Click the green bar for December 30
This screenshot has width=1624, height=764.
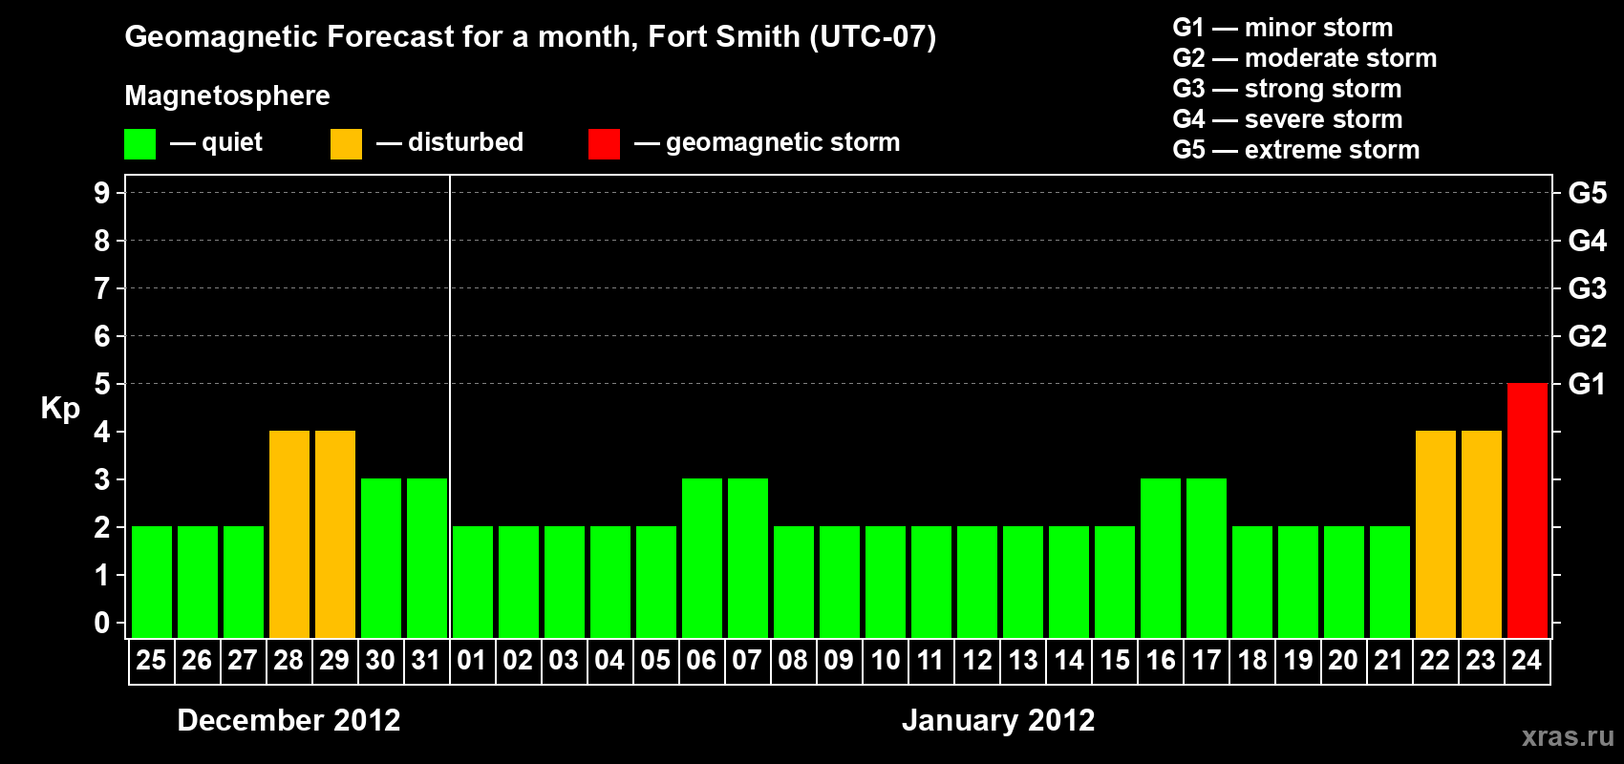point(380,558)
